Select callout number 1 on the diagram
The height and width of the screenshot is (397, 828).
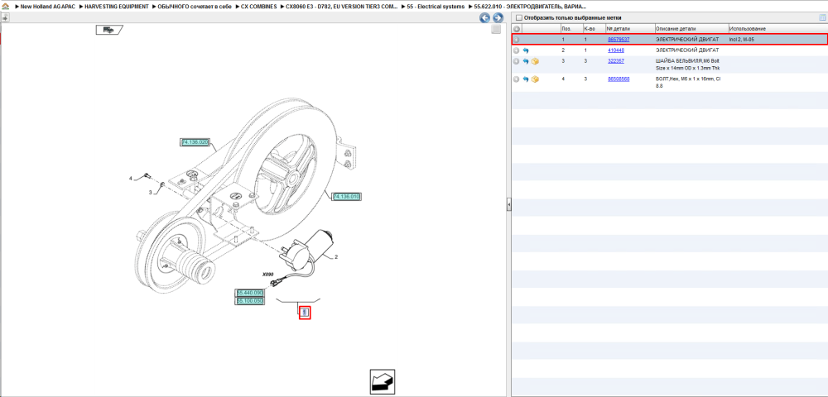pos(305,313)
